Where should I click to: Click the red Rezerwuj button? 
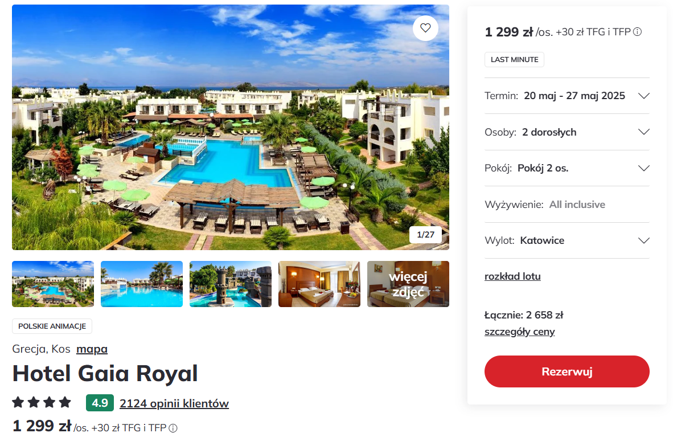click(x=567, y=371)
